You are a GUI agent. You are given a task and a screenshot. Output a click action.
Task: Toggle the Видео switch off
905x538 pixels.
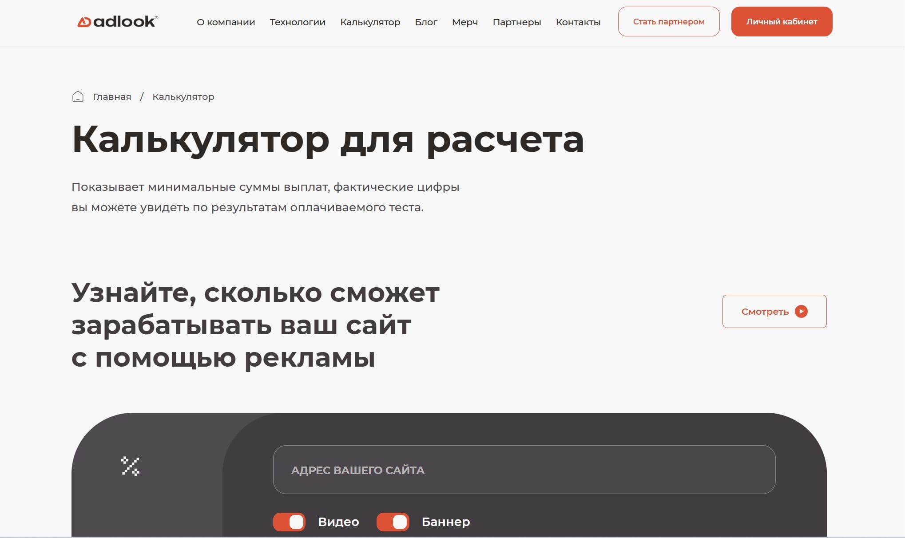click(x=289, y=522)
